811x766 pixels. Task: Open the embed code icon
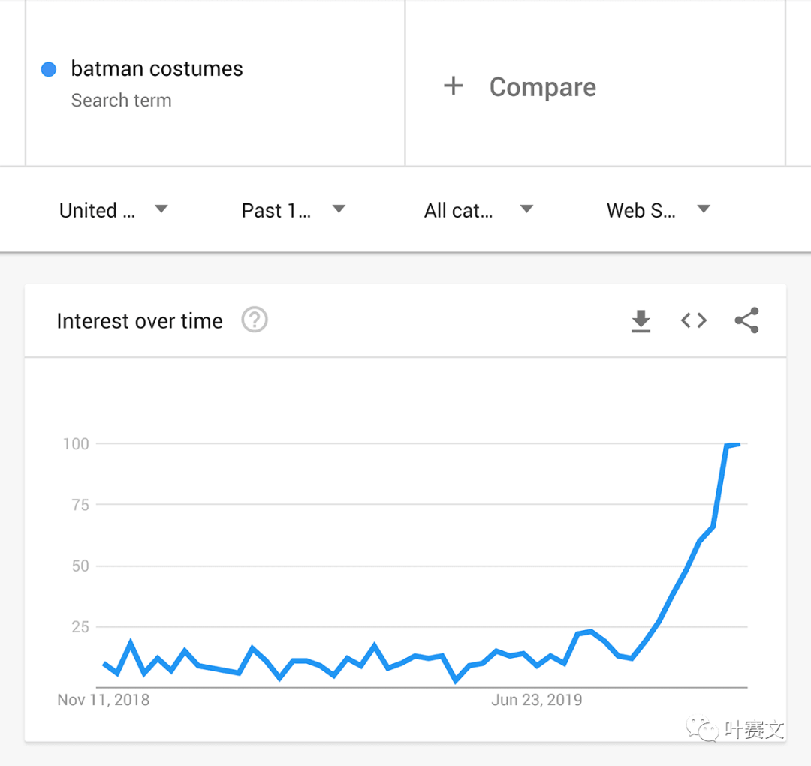pos(694,320)
